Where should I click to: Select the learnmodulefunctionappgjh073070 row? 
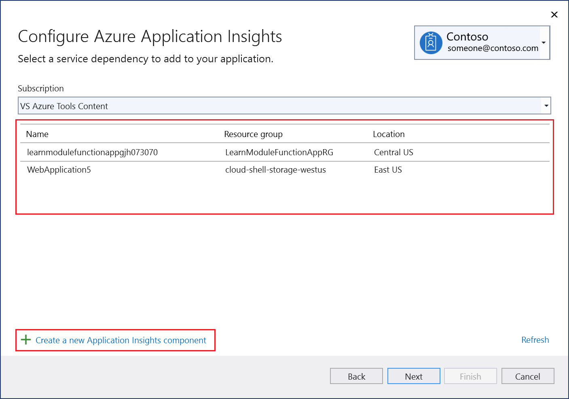pyautogui.click(x=92, y=152)
